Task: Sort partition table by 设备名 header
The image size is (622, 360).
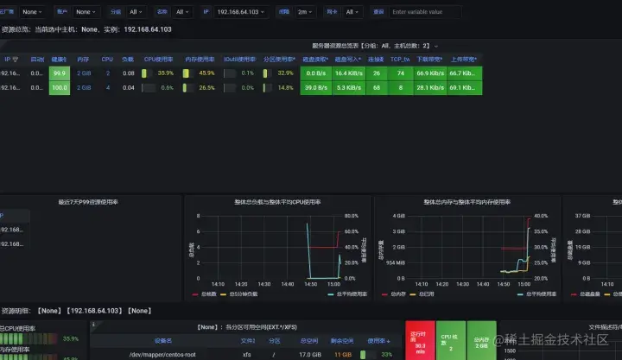Action: click(x=163, y=341)
